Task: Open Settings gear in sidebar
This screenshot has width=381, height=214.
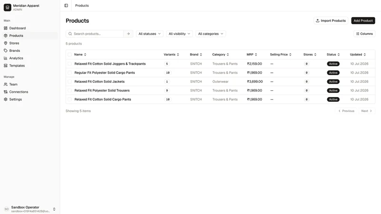Action: 6,99
